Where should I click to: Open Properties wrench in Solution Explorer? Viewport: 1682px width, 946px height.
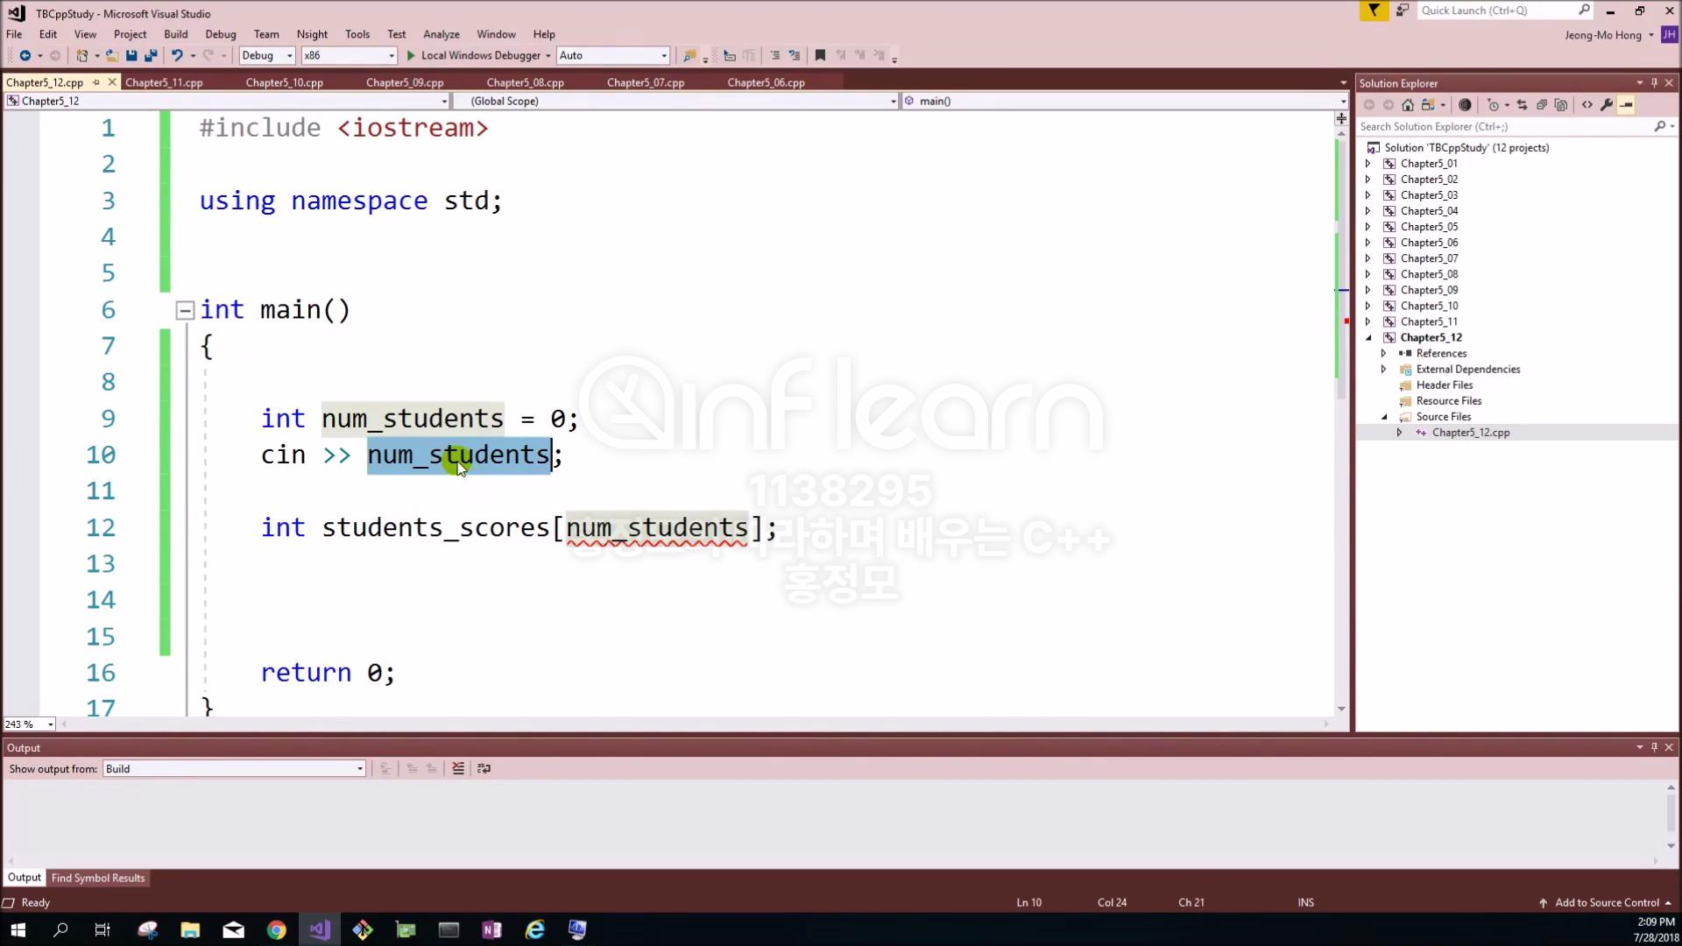(x=1607, y=105)
